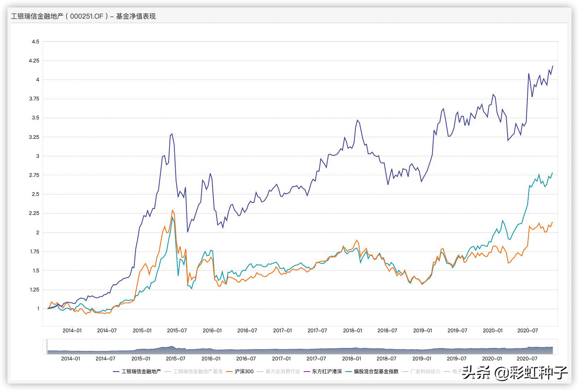
Task: Click the marker beside 工银瑞信金融地产基准
Action: click(169, 371)
